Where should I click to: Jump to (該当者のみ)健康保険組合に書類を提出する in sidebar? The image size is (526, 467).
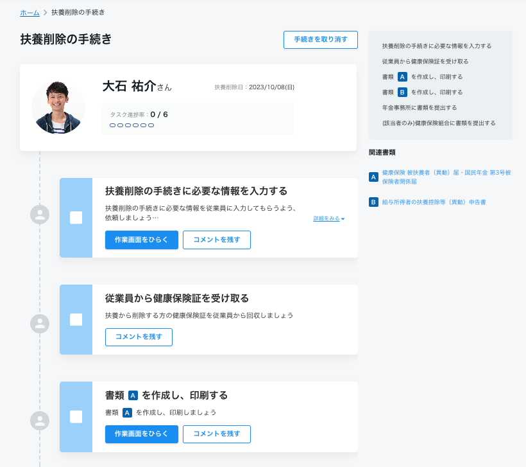(x=439, y=123)
